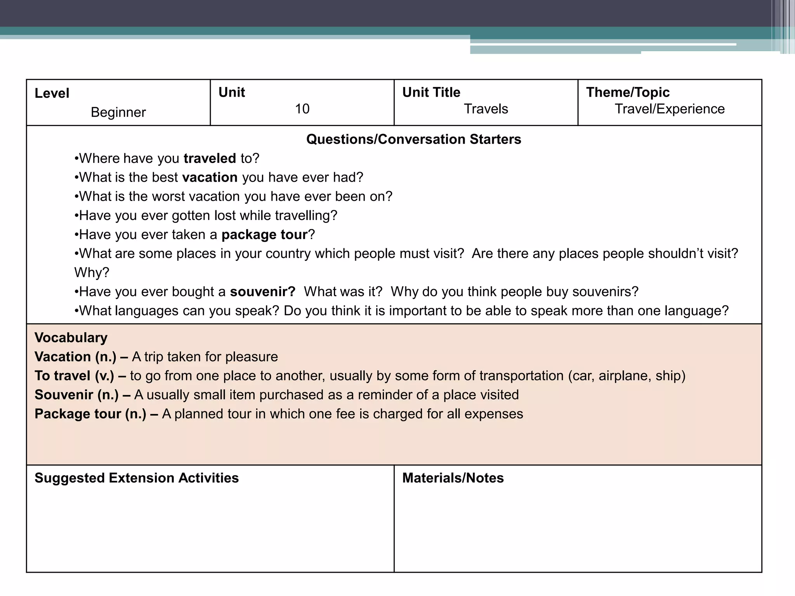
Task: Click the Travels unit title text
Action: click(x=486, y=109)
